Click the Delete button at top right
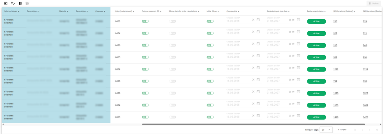 [373, 3]
